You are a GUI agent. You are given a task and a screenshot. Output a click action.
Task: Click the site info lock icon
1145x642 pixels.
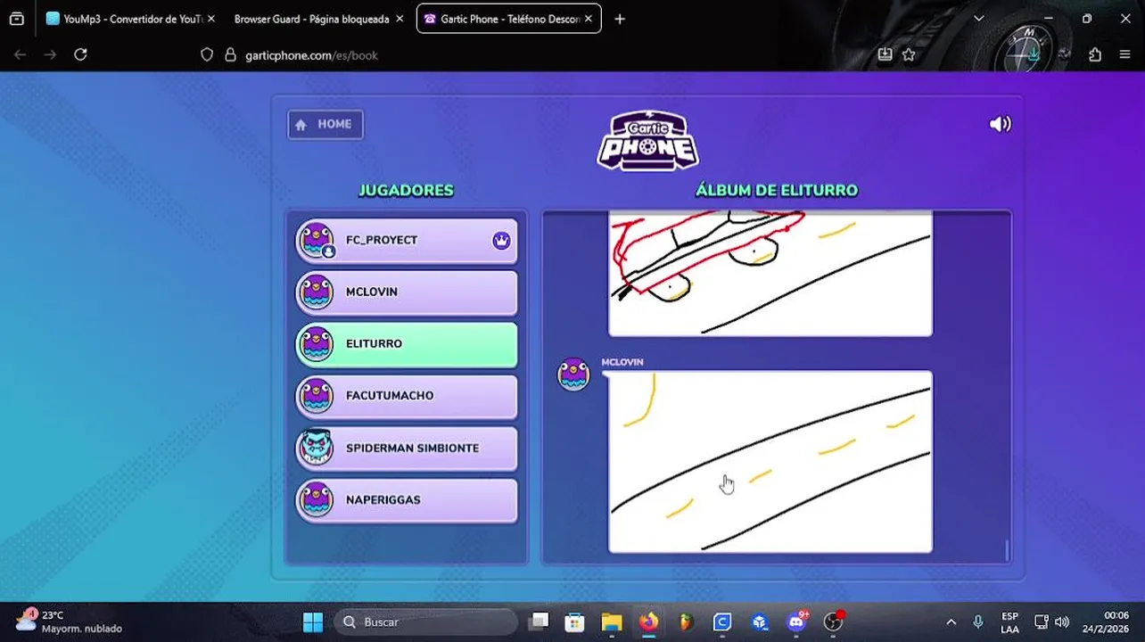click(230, 55)
